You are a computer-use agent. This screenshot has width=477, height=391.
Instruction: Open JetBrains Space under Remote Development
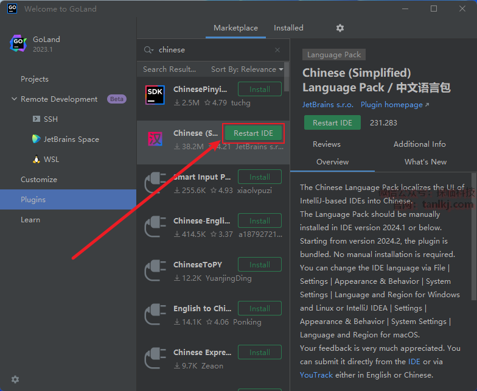pyautogui.click(x=71, y=139)
